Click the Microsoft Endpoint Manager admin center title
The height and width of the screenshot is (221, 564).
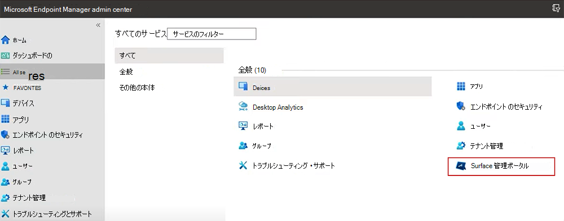[68, 10]
